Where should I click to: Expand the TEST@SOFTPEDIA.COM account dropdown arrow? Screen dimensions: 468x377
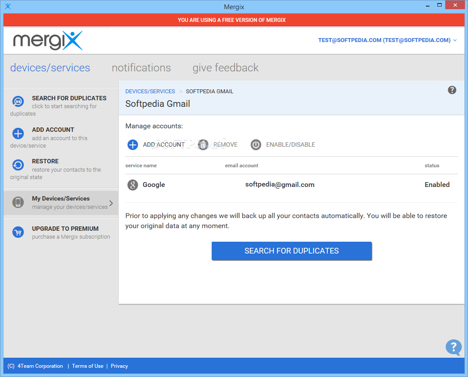(x=455, y=40)
